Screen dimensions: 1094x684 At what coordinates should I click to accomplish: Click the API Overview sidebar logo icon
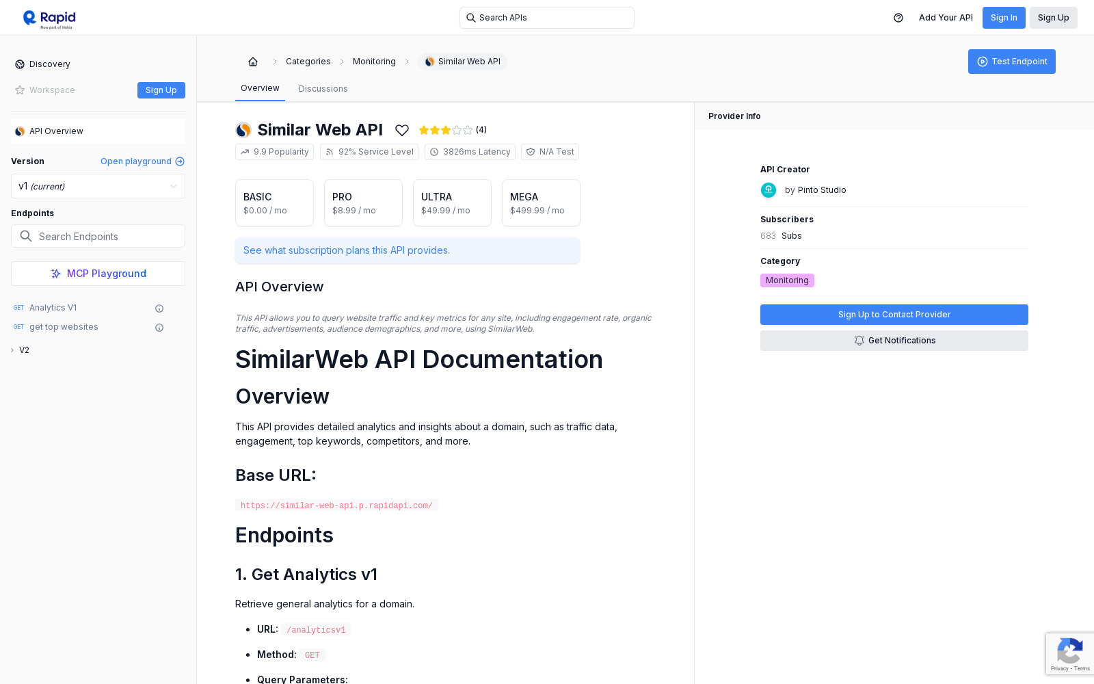point(20,131)
